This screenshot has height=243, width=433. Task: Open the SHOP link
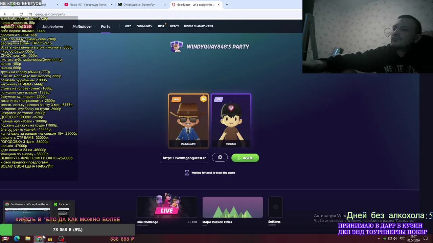click(161, 26)
